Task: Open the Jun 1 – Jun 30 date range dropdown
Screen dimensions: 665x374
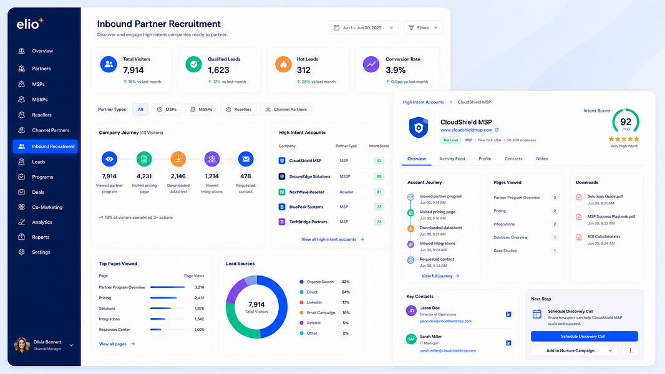Action: (364, 27)
